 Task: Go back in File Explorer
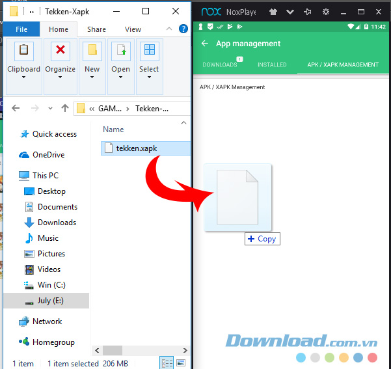(x=16, y=108)
